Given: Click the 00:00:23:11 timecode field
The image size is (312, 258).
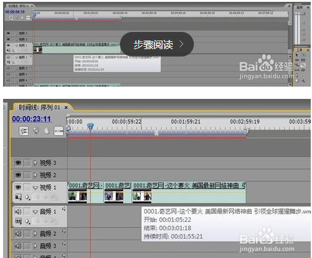Looking at the screenshot, I should tap(31, 119).
